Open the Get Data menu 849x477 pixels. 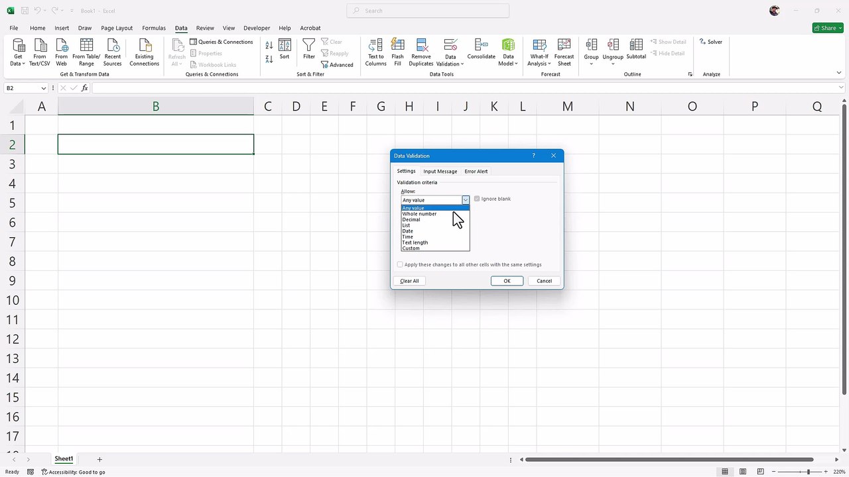(19, 52)
